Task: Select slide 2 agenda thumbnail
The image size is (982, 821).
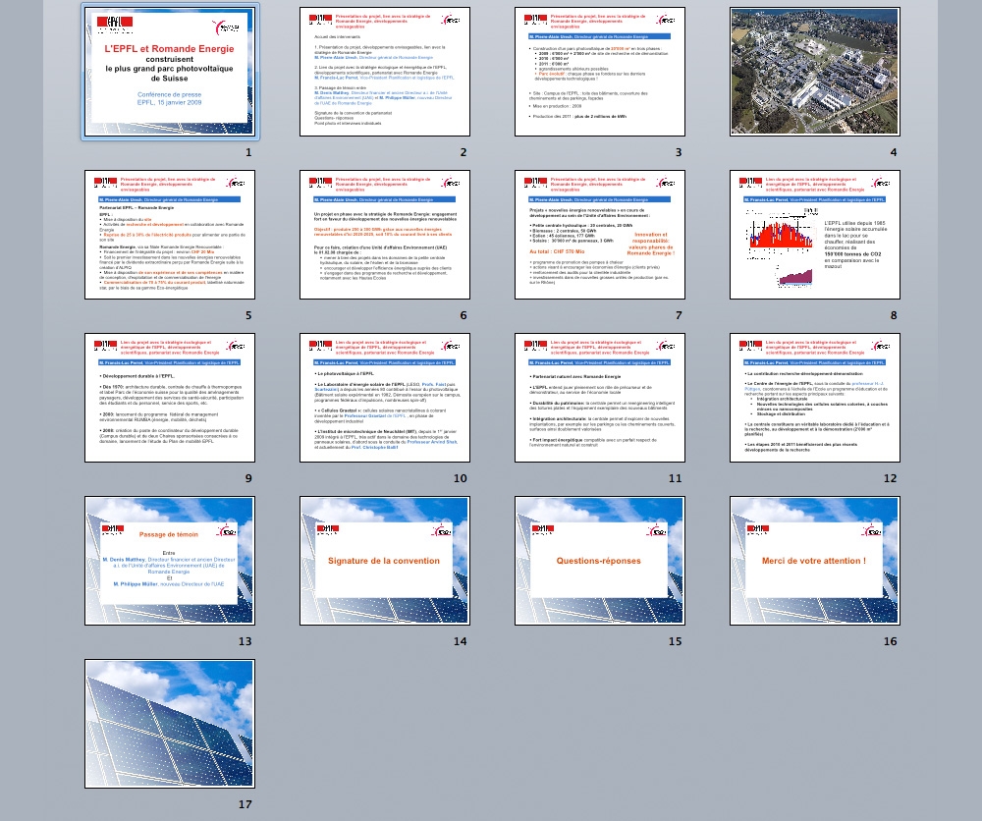Action: pyautogui.click(x=385, y=72)
